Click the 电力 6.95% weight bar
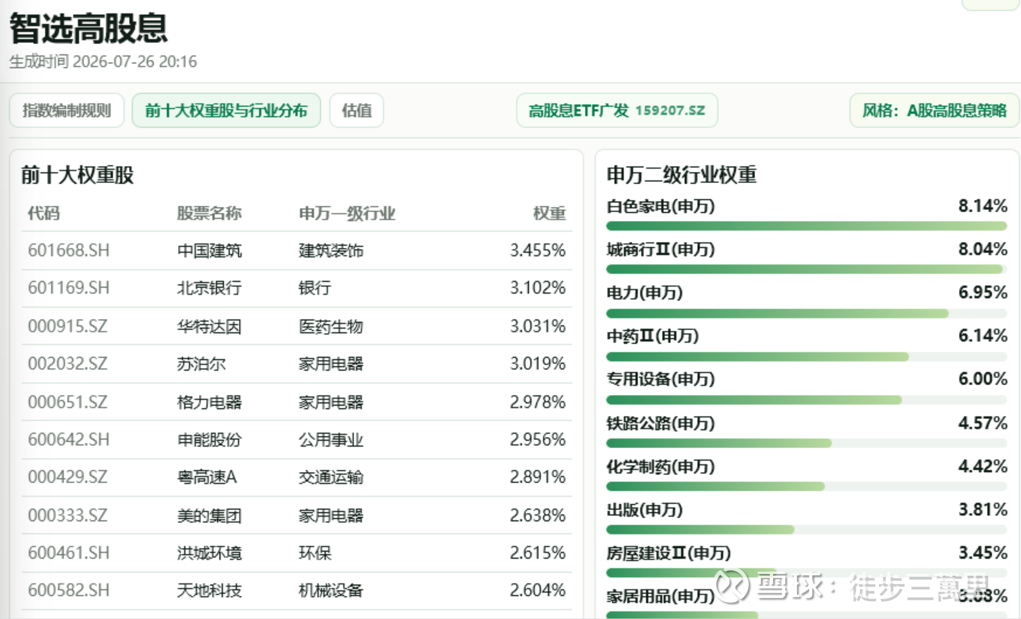Viewport: 1021px width, 619px height. click(806, 313)
